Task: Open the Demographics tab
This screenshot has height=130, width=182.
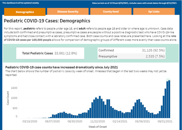Action: [x=25, y=12]
